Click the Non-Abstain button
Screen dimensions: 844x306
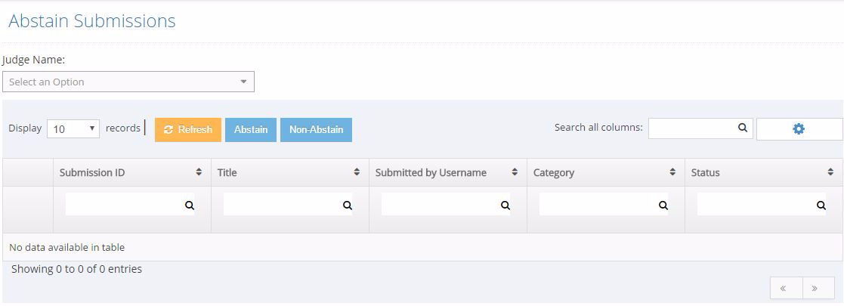click(316, 129)
